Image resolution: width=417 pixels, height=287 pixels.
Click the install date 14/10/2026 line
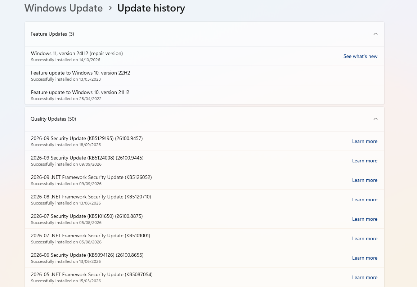coord(66,60)
